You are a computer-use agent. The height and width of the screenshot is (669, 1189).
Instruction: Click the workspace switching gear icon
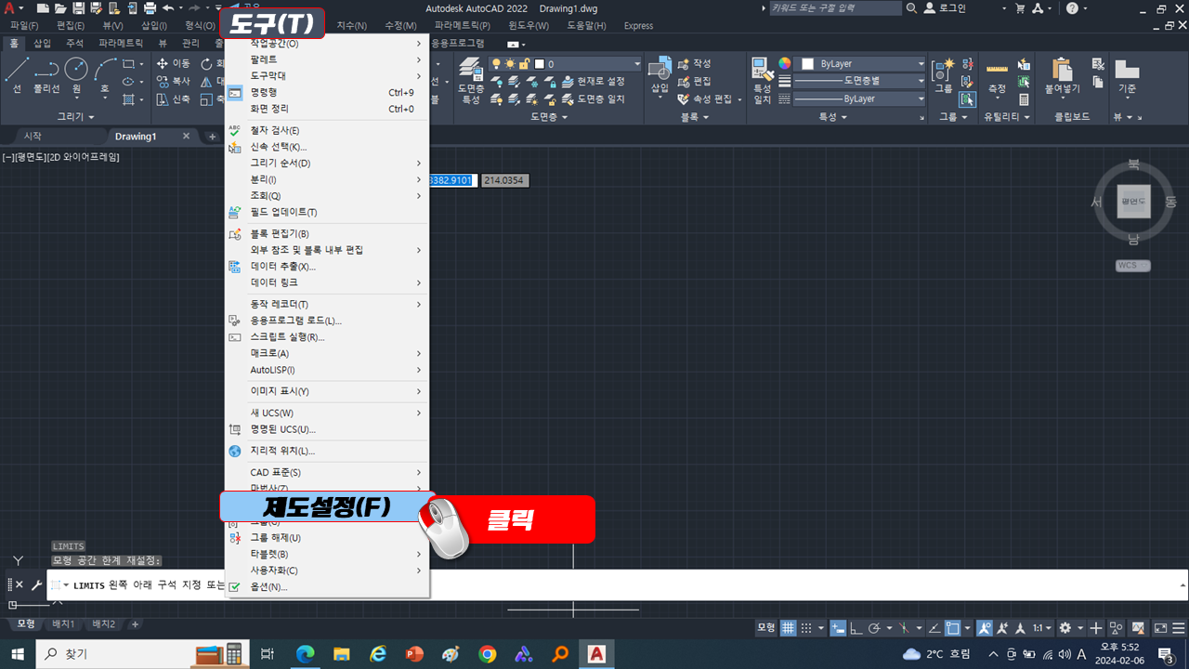pos(1065,628)
